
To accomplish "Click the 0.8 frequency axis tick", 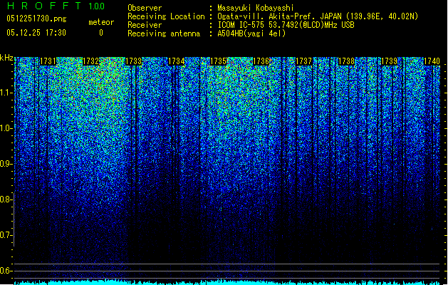I will (x=6, y=199).
